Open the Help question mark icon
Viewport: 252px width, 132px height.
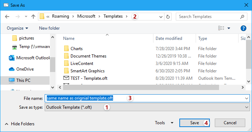[243, 28]
